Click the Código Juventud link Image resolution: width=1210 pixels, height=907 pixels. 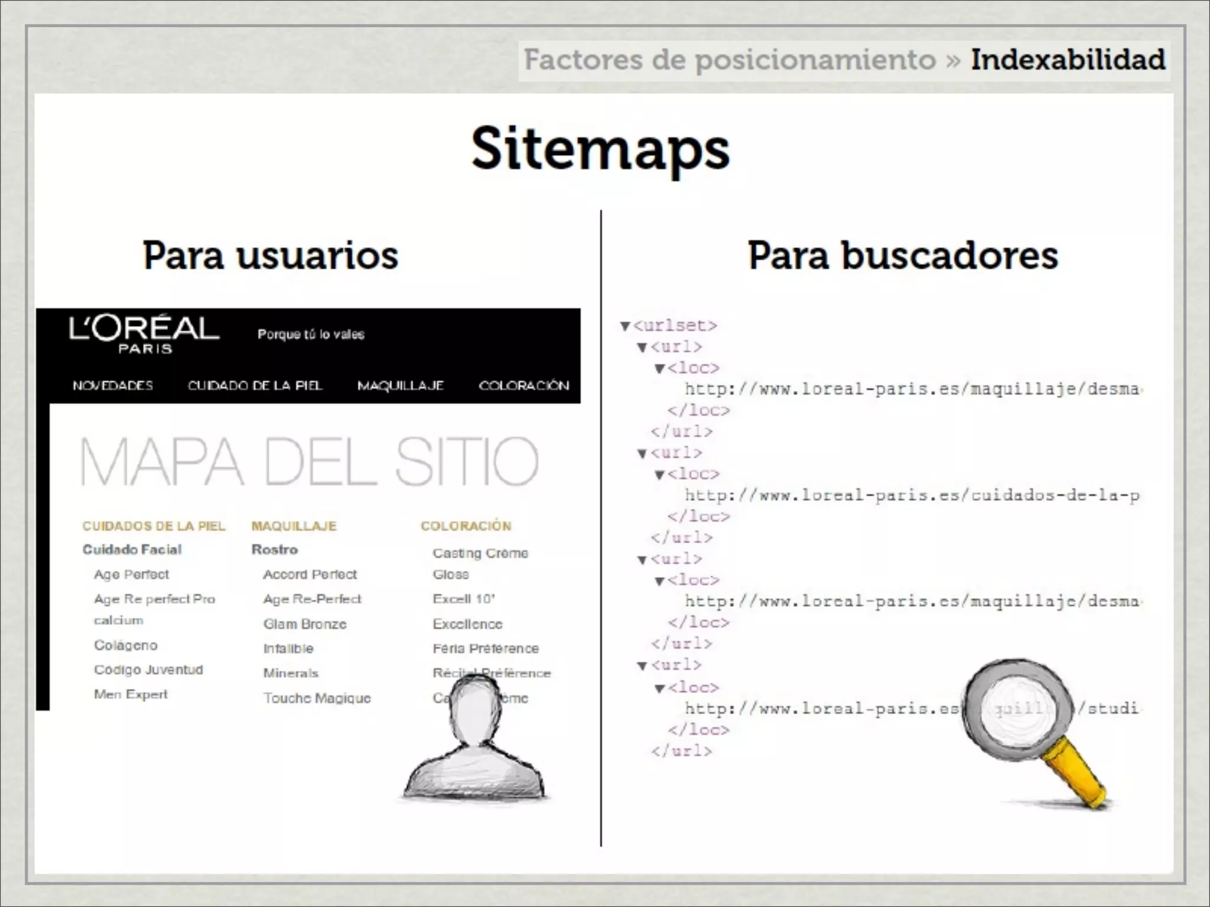coord(148,670)
